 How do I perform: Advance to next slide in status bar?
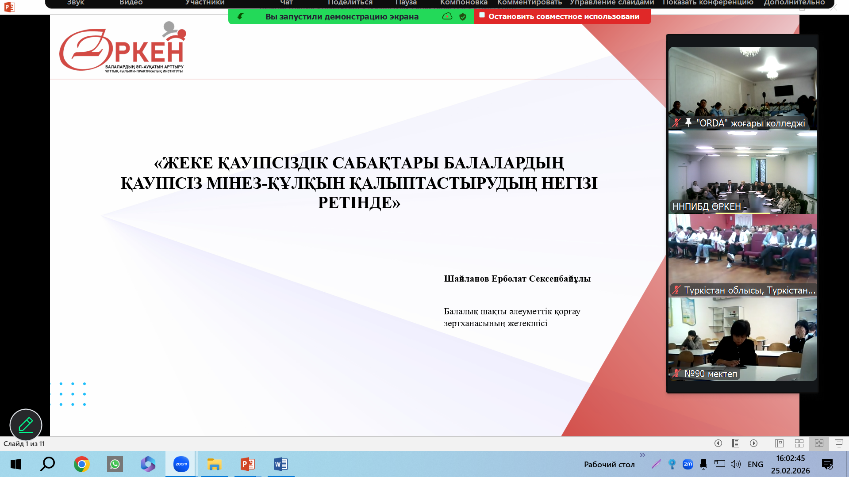pos(754,443)
